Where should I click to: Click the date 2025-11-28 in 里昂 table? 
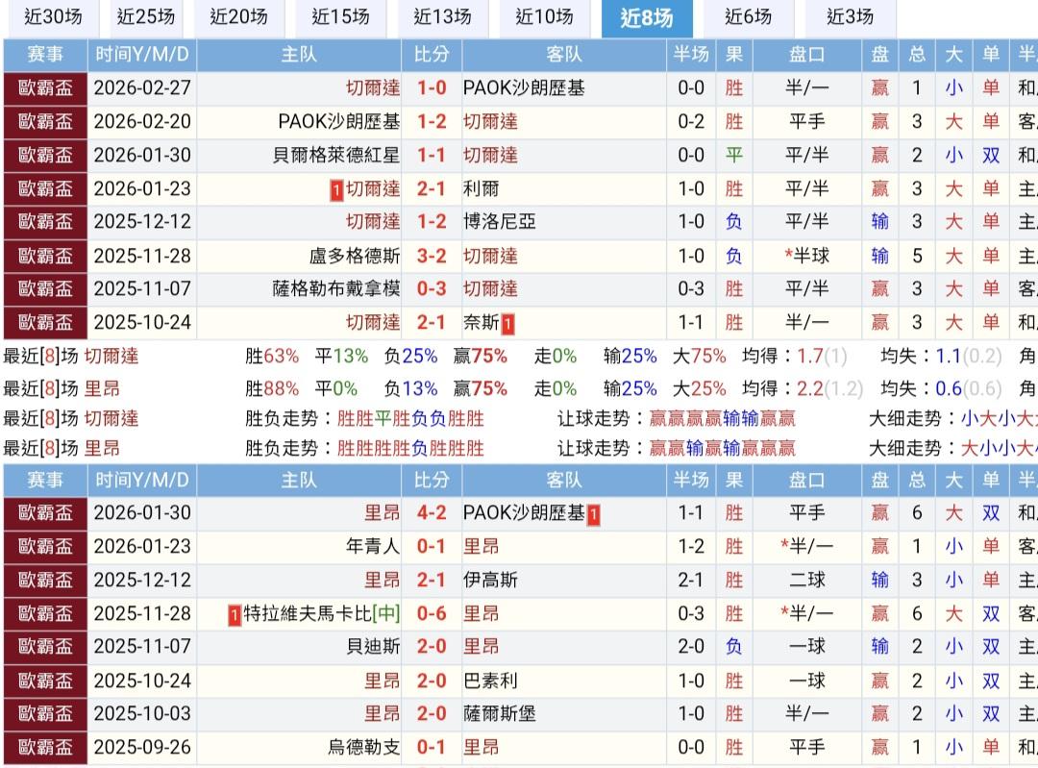[x=142, y=614]
